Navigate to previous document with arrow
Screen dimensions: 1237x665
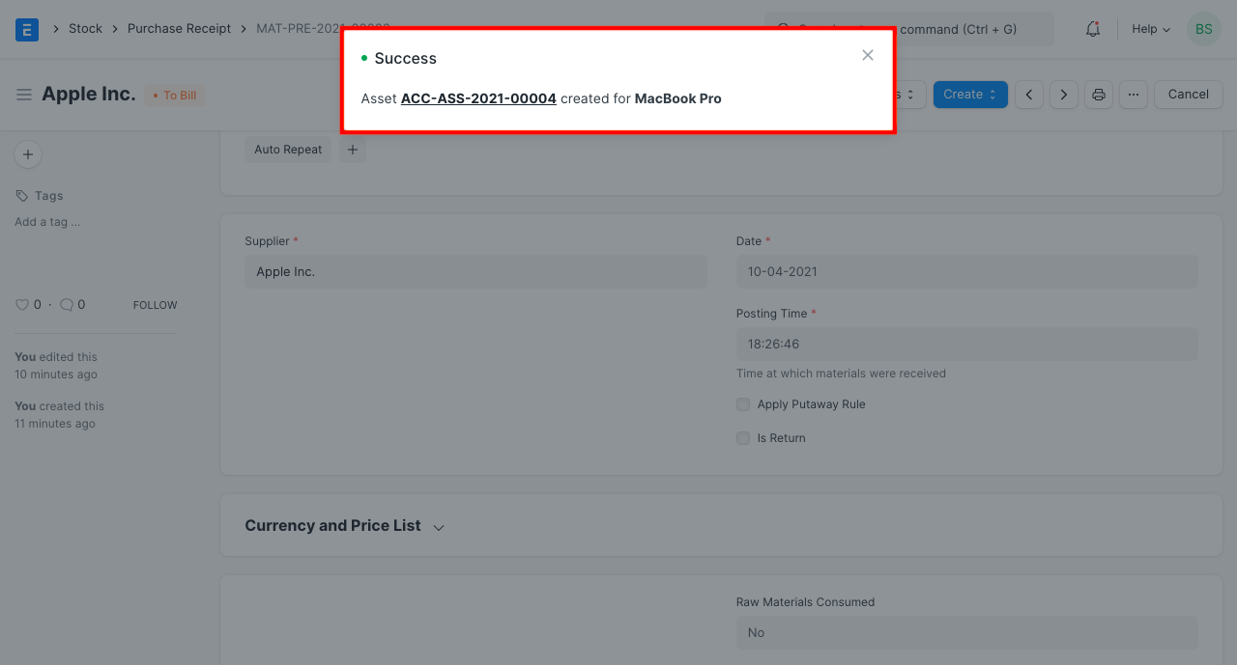pos(1028,94)
